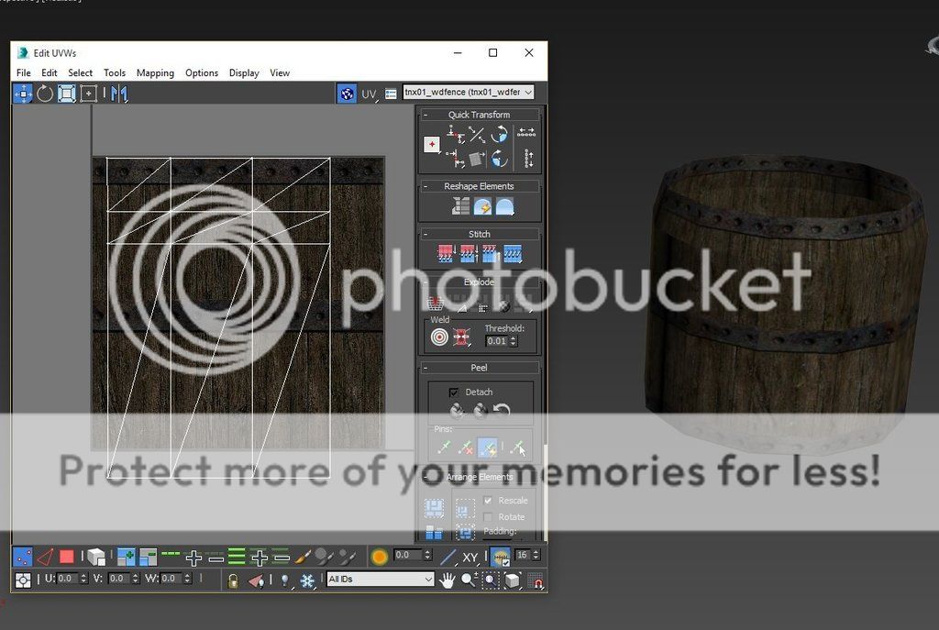Switch to Polygon selection mode red square
The width and height of the screenshot is (939, 630).
[x=67, y=557]
